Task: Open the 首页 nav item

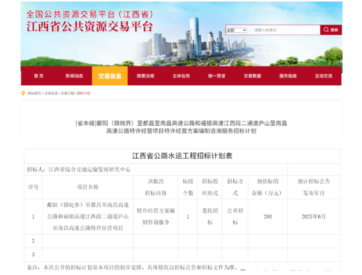Action: click(38, 76)
